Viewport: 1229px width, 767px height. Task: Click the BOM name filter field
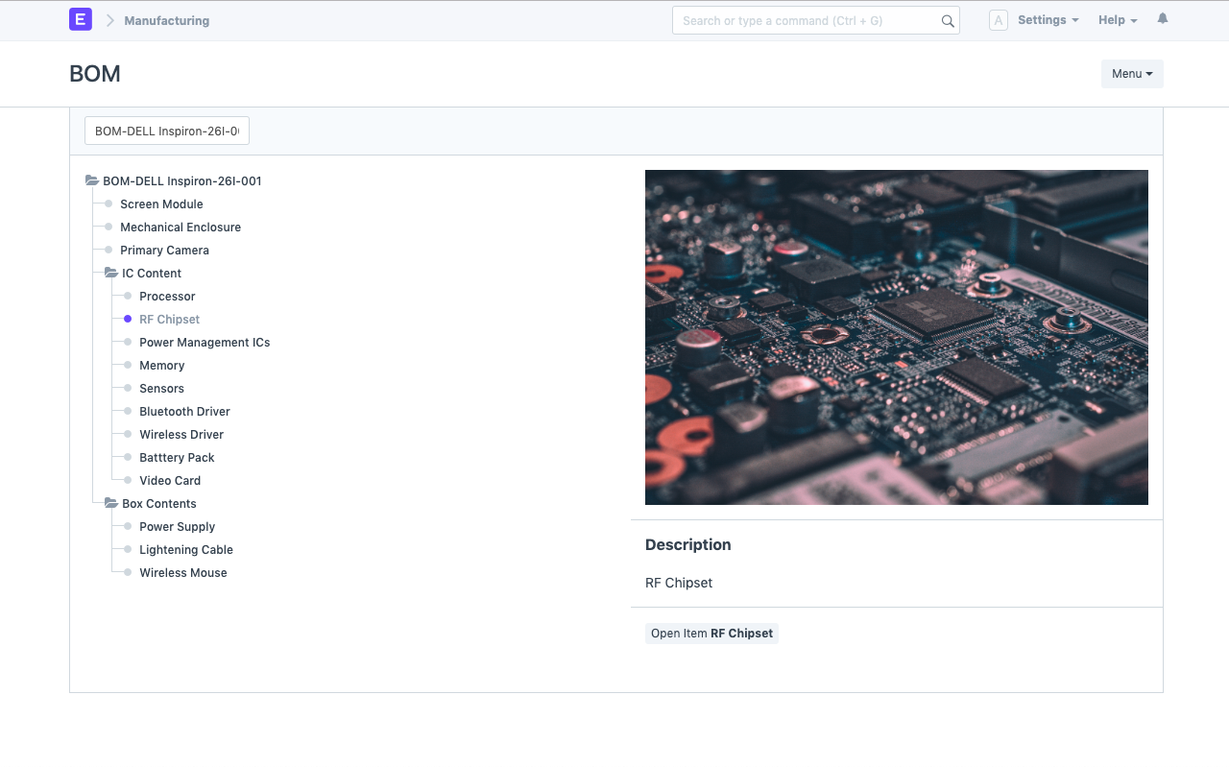coord(166,131)
